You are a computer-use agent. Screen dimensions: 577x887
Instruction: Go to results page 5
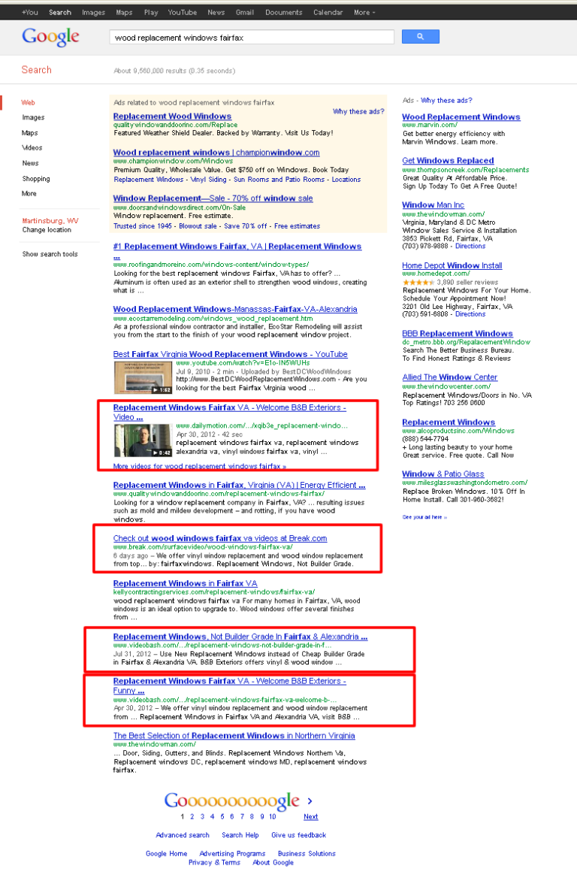tap(222, 816)
